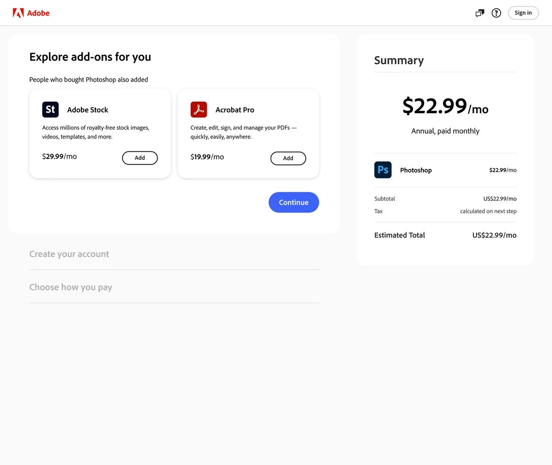Click the Acrobat Pro PDF icon

(x=199, y=109)
